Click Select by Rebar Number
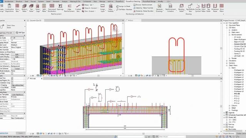The image size is (246, 138). [143, 8]
